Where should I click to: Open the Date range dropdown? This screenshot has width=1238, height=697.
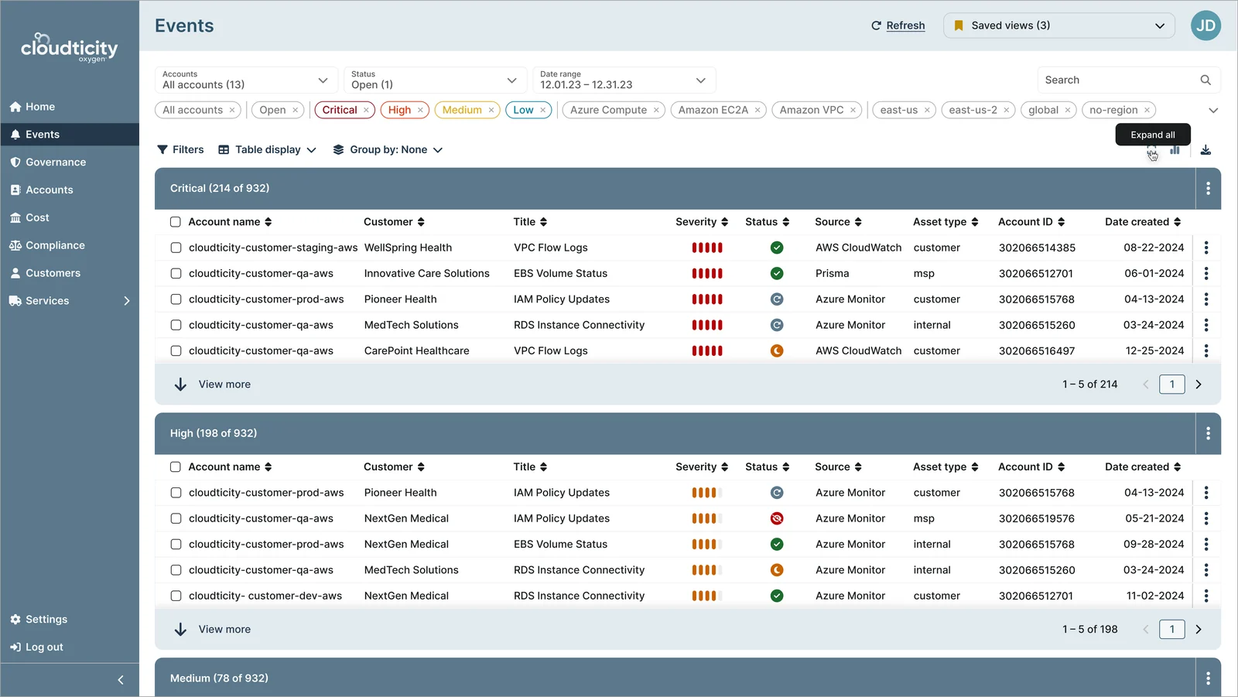point(624,80)
